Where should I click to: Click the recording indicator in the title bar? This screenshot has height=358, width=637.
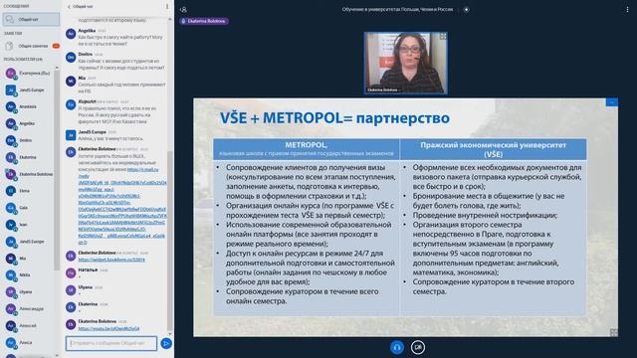[x=466, y=9]
